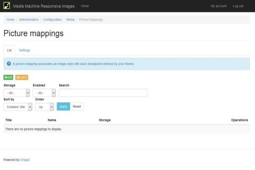255x170 pixels.
Task: Open the Sort by dropdown
Action: click(x=18, y=107)
